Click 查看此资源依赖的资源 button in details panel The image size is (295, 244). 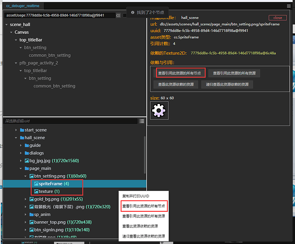click(x=176, y=84)
